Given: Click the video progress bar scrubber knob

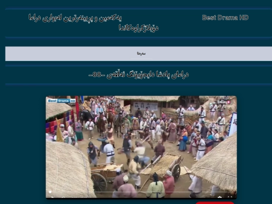Looking at the screenshot, I should [x=50, y=192].
